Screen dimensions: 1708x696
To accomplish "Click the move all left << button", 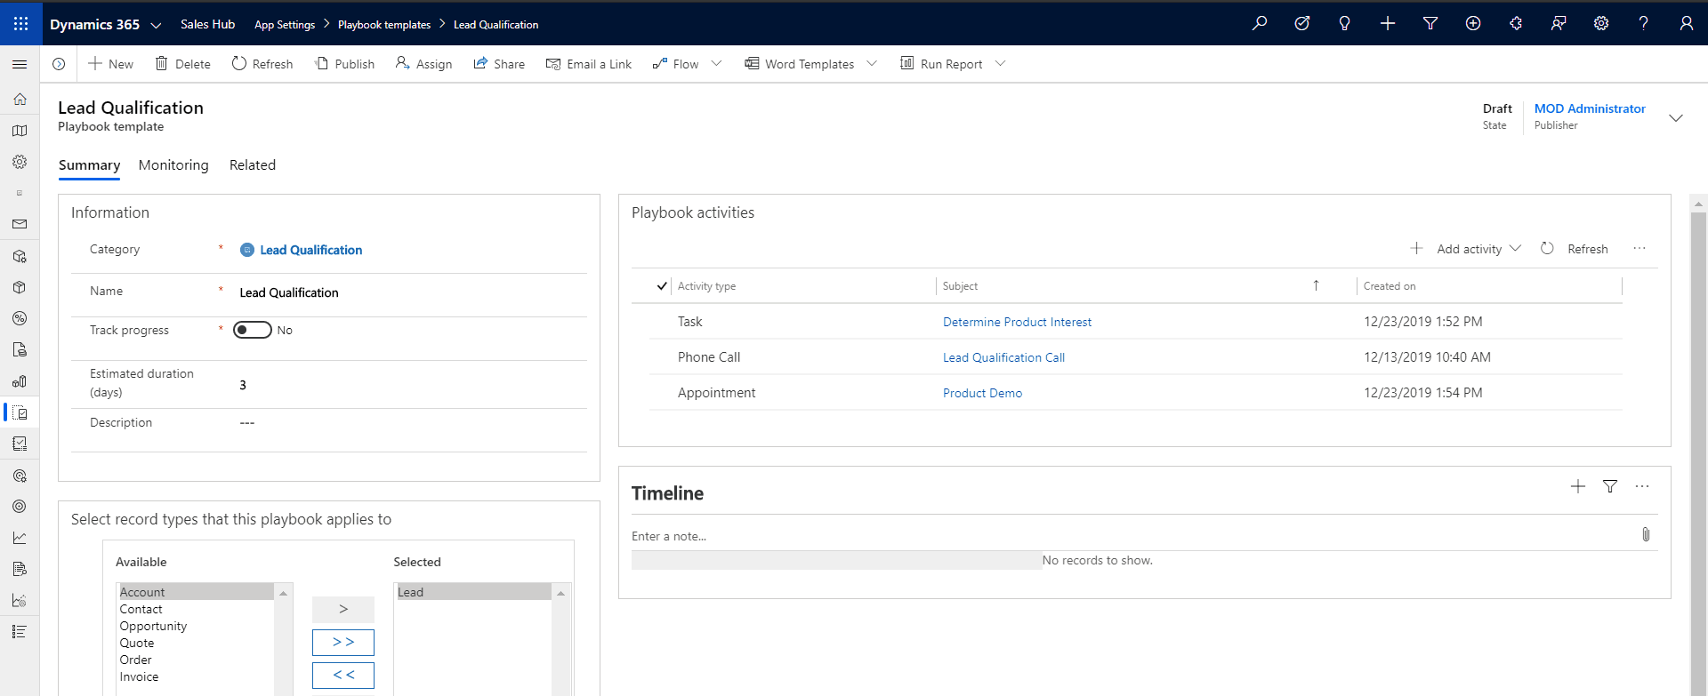I will coord(343,675).
